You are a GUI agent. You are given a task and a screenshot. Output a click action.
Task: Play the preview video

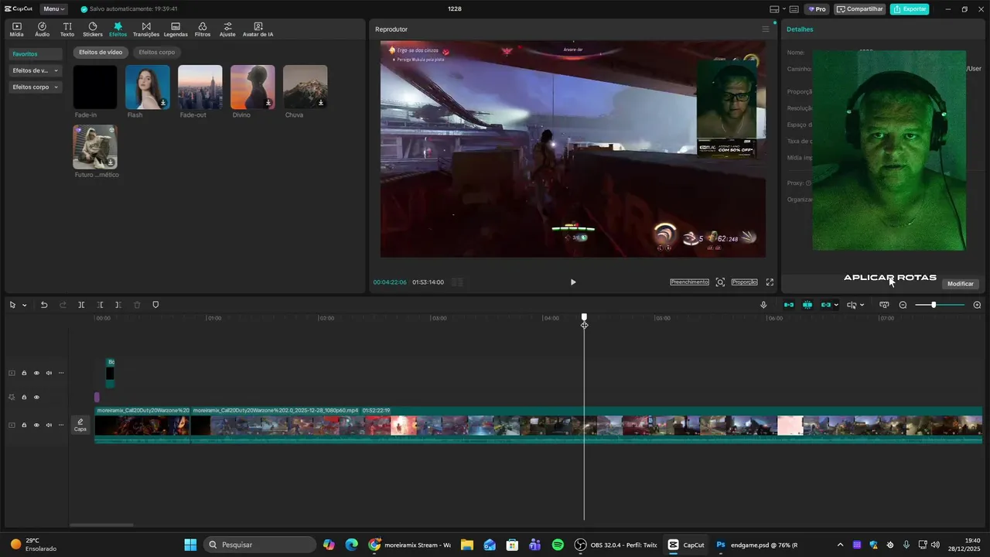click(573, 282)
